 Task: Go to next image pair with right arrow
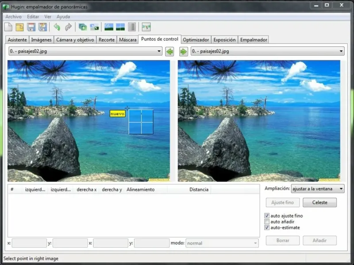[x=184, y=52]
